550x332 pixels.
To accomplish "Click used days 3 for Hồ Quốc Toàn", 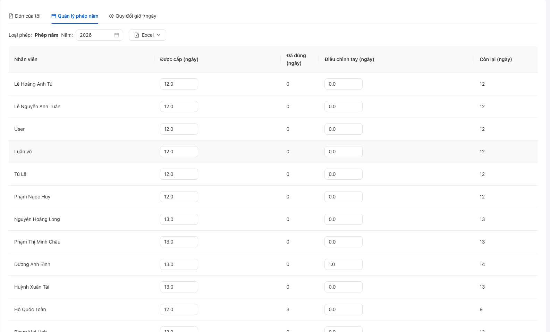I will [288, 309].
